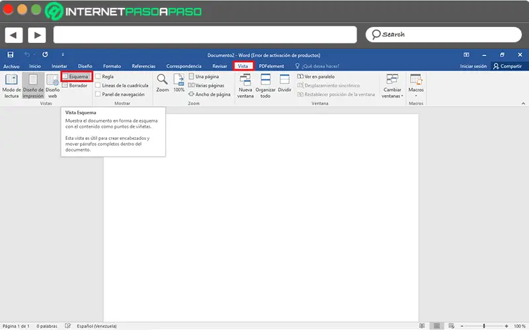The height and width of the screenshot is (330, 529).
Task: Select Diseño de impresión view
Action: [x=33, y=86]
